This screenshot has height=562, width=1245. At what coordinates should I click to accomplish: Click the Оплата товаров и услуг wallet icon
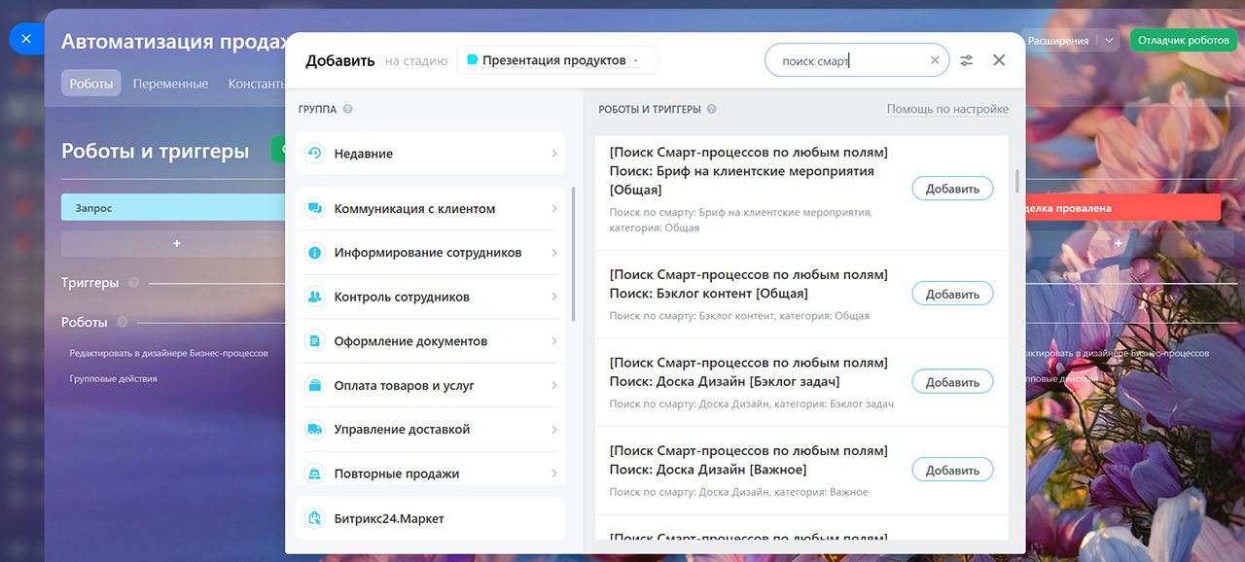click(314, 385)
